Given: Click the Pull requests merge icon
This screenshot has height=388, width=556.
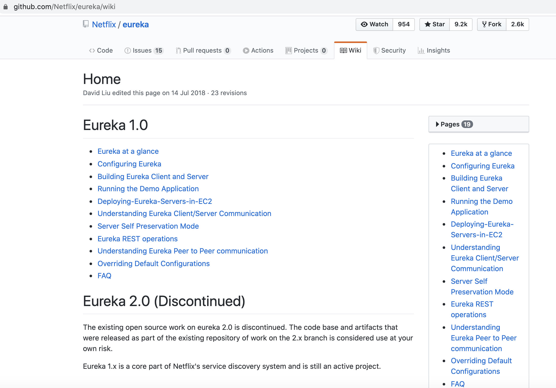Looking at the screenshot, I should point(178,51).
